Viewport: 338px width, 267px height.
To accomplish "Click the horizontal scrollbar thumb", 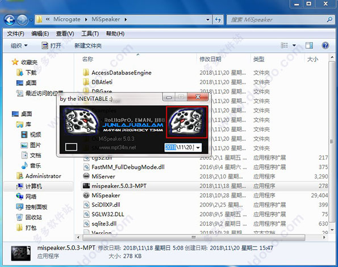I will pyautogui.click(x=194, y=237).
